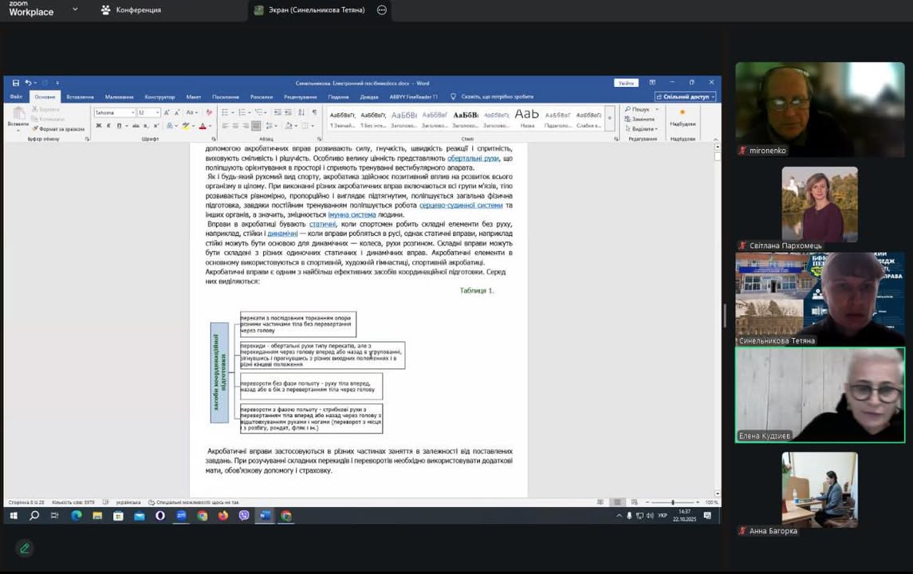
Task: Click the bulleted list icon
Action: [x=226, y=113]
